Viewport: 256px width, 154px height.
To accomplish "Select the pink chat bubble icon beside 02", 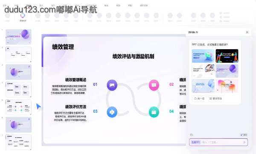I will 154,85.
